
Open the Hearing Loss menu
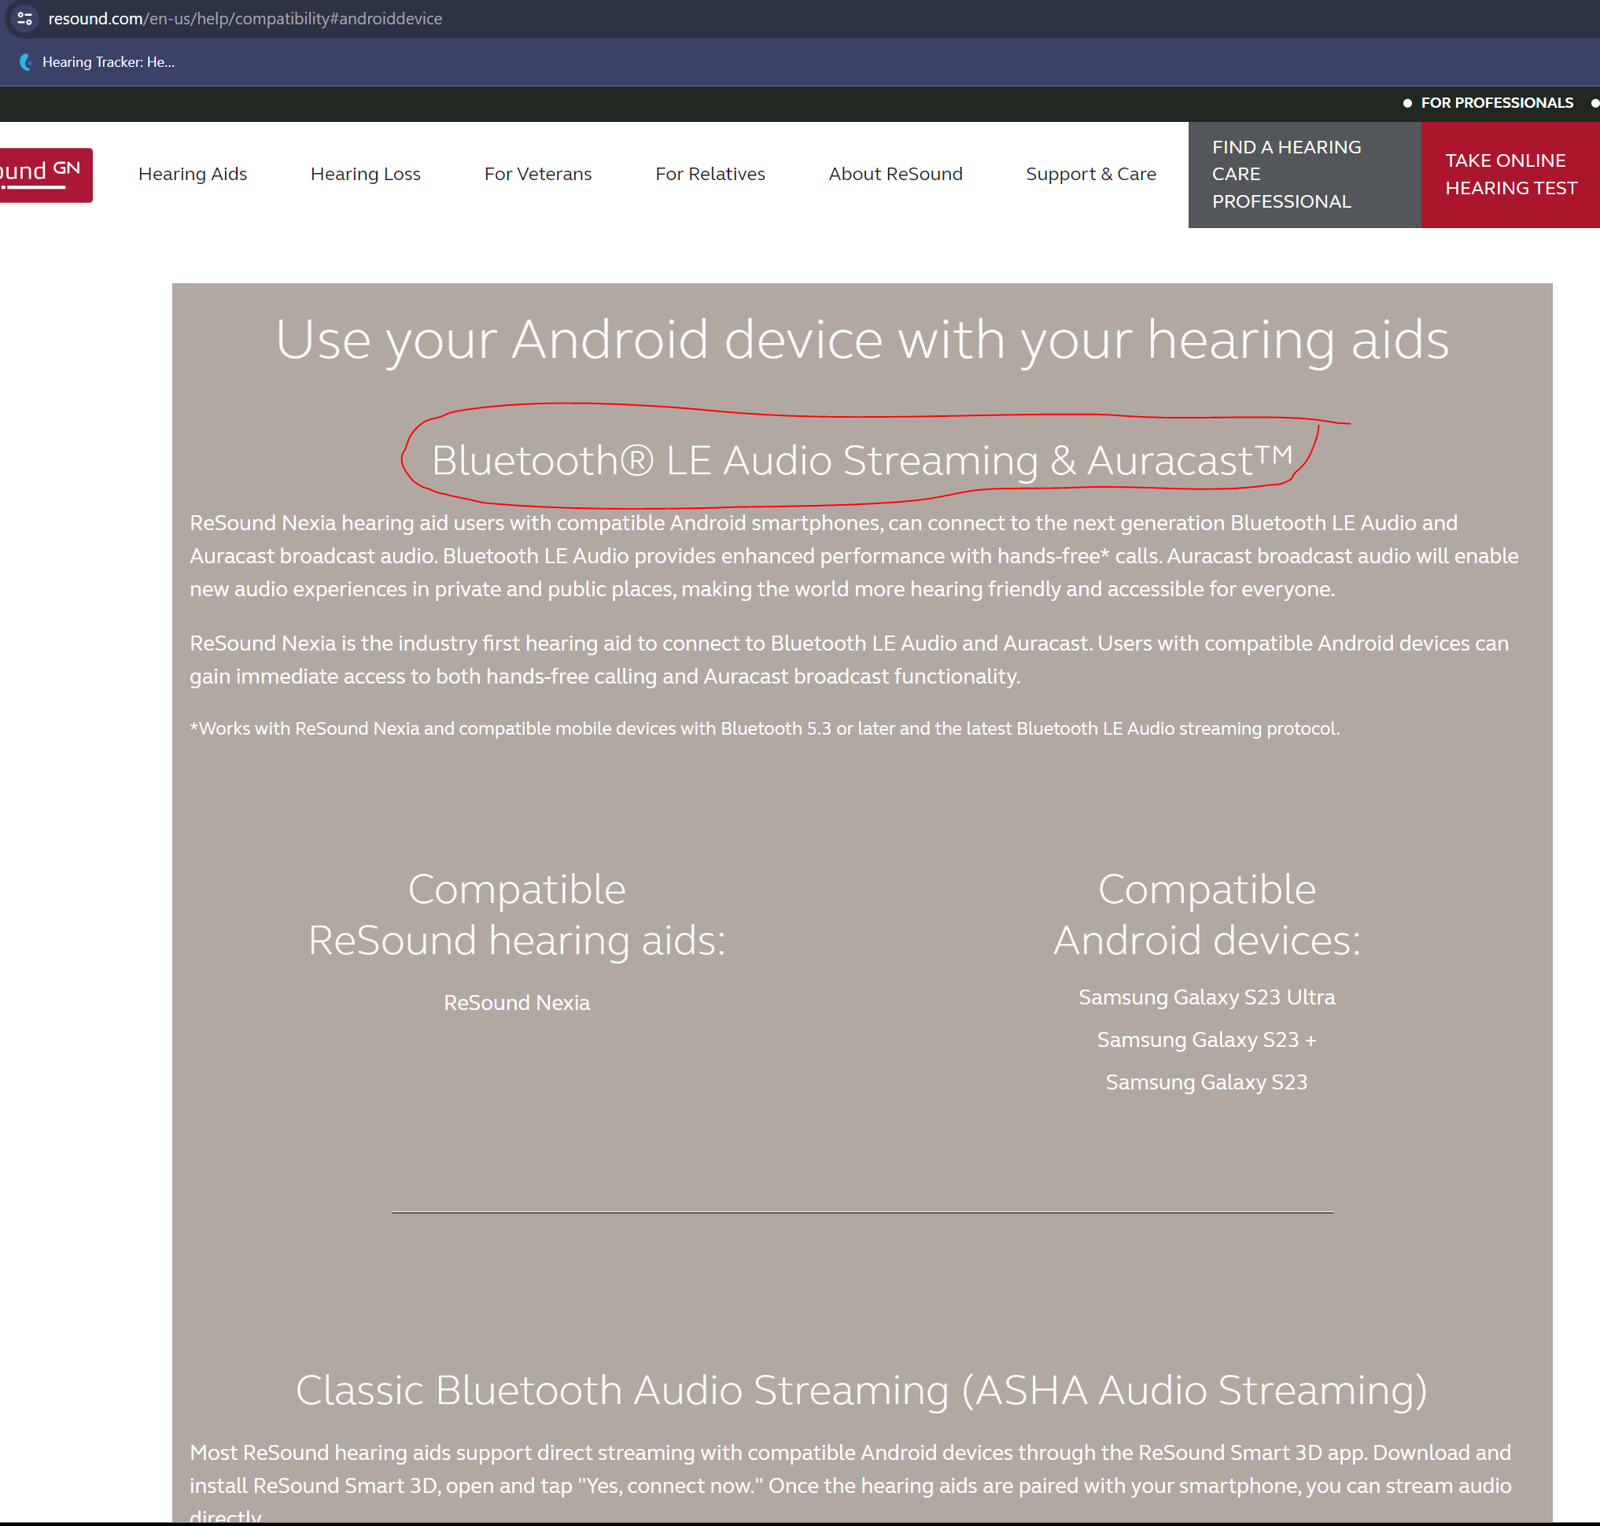click(365, 174)
